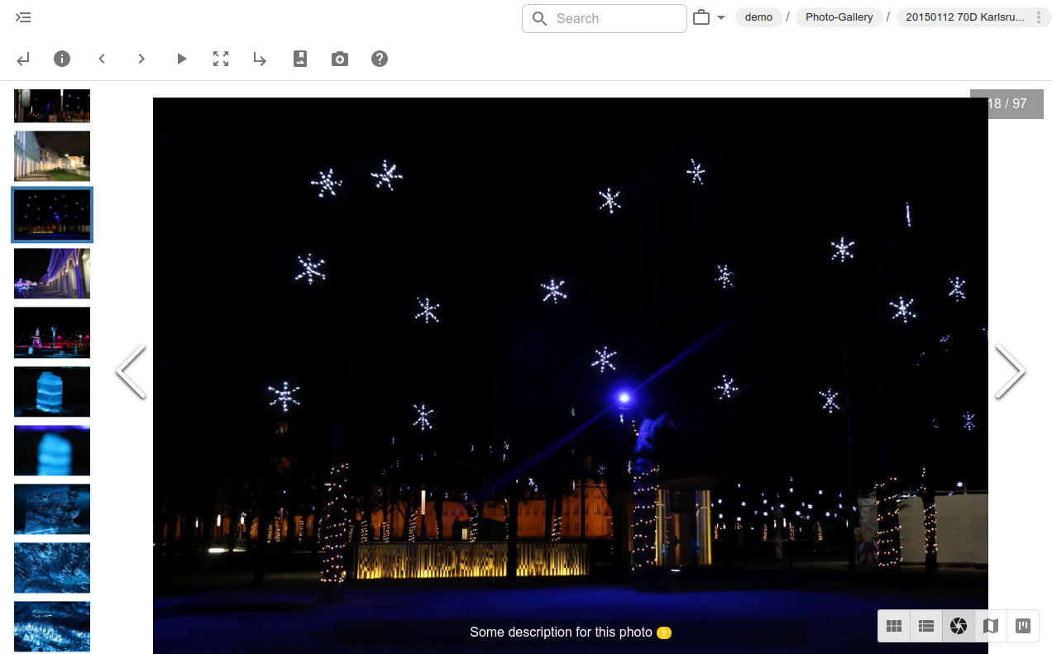This screenshot has width=1052, height=654.
Task: Open the sidebar menu toggle icon
Action: point(23,17)
